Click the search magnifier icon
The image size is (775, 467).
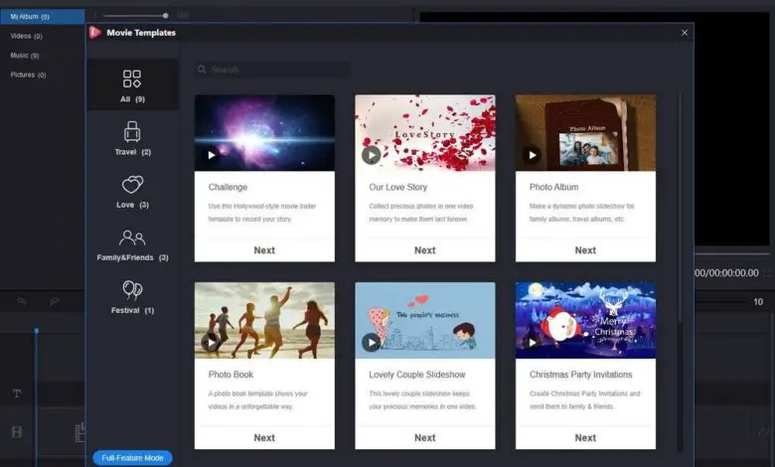202,70
